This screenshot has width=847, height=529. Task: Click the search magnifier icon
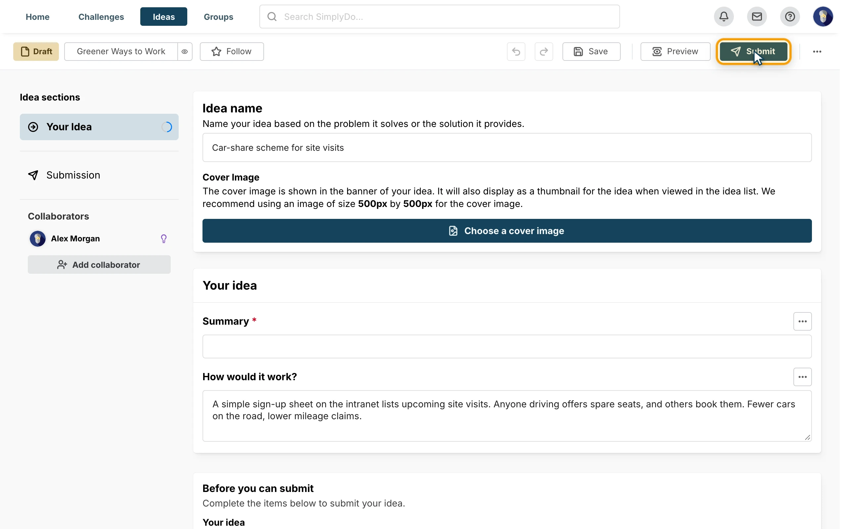pos(272,17)
